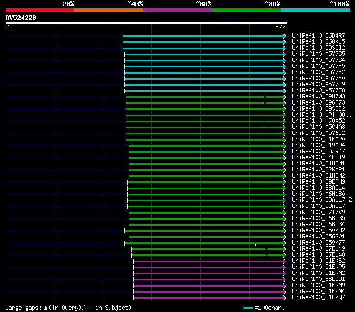Choose the UniRef100_B9SEC2 label
The width and height of the screenshot is (355, 312).
pyautogui.click(x=318, y=109)
